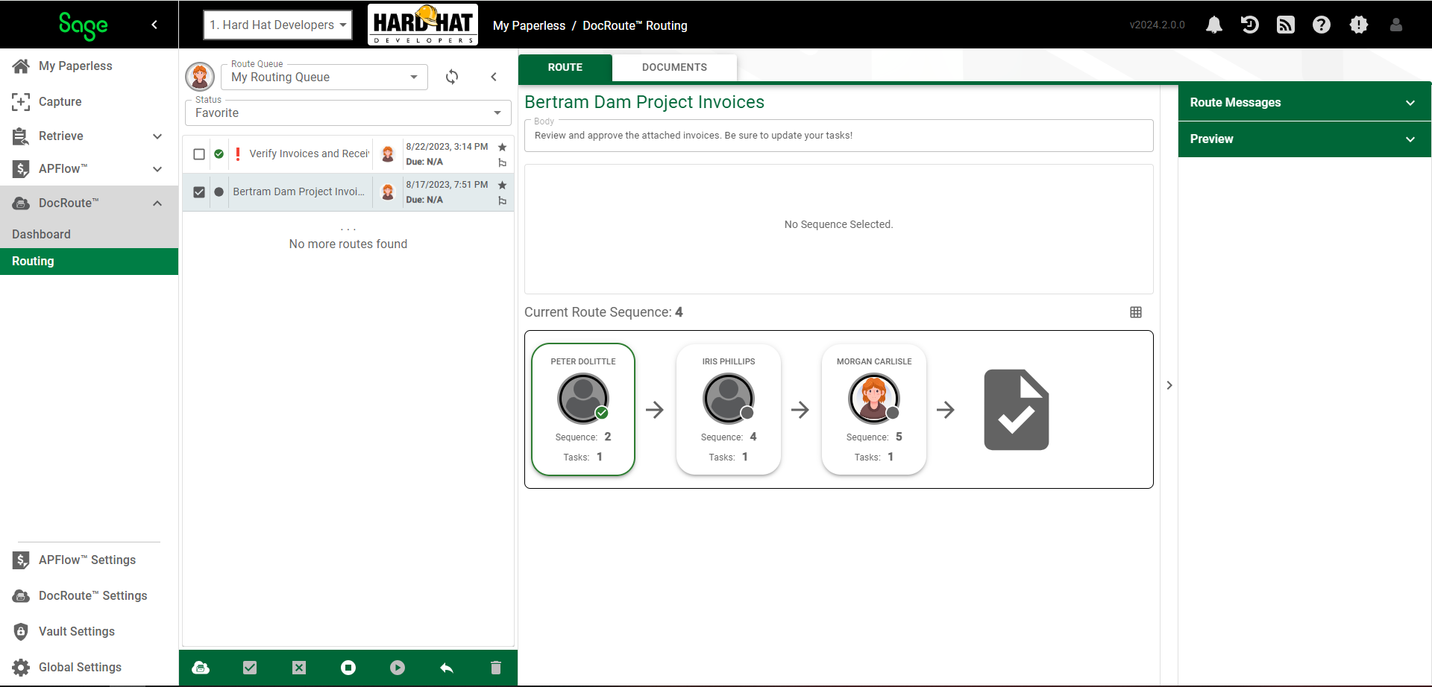Screen dimensions: 1432x687
Task: Open DocRoute Dashboard
Action: click(x=89, y=235)
